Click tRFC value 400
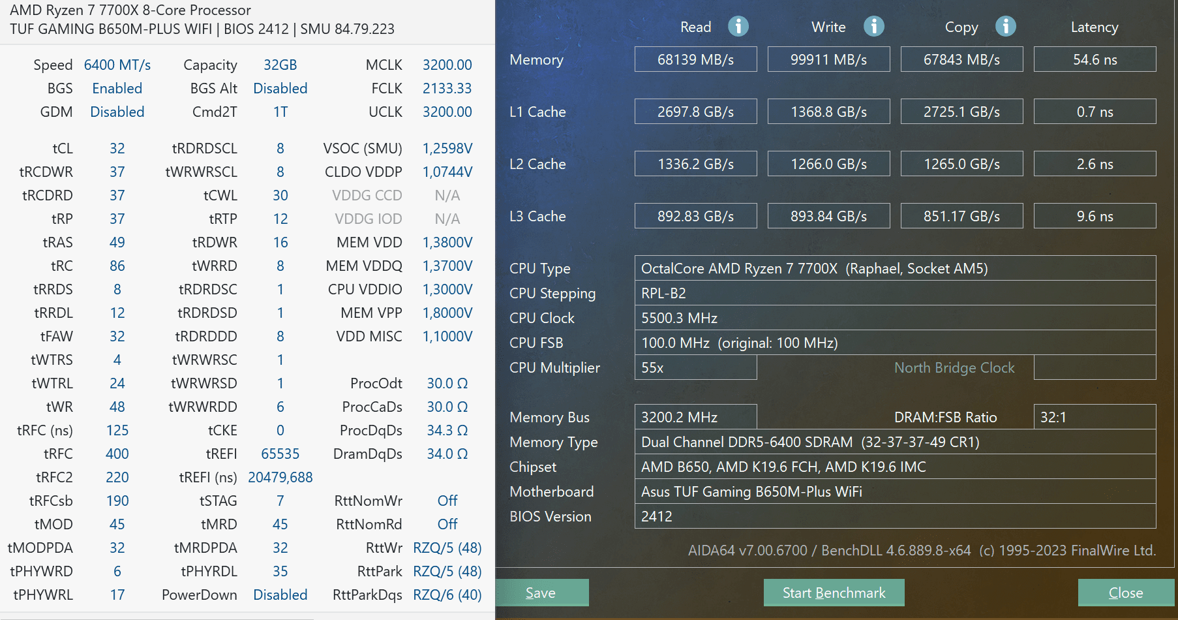Image resolution: width=1178 pixels, height=620 pixels. coord(117,454)
